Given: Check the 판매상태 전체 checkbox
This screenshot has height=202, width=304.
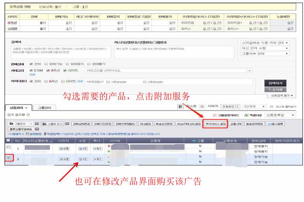Looking at the screenshot, I should click(31, 64).
